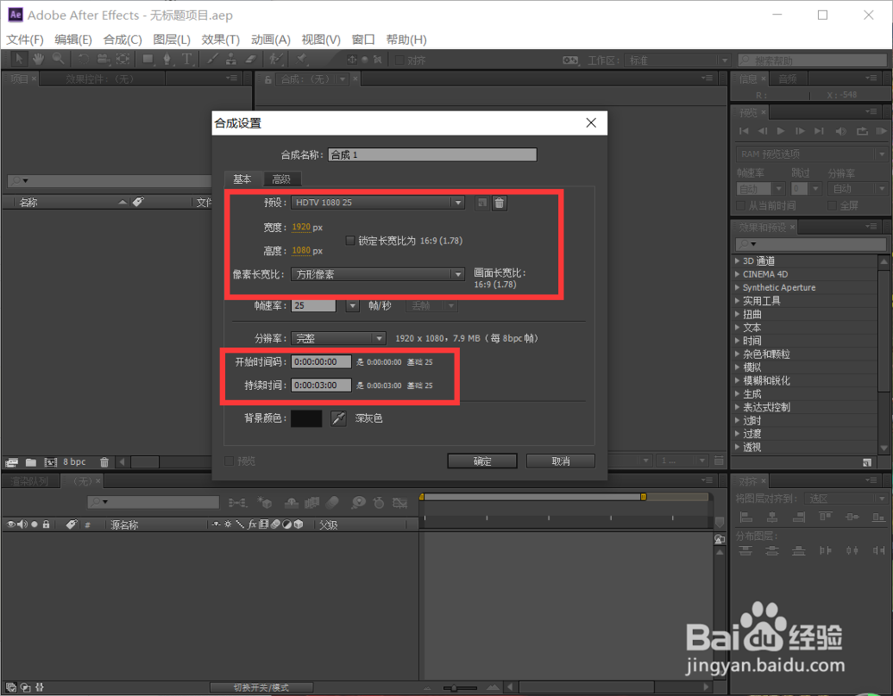Click the black background color swatch
Screen dimensions: 893x696
[306, 418]
